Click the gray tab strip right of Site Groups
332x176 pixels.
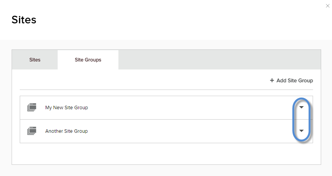(217, 60)
